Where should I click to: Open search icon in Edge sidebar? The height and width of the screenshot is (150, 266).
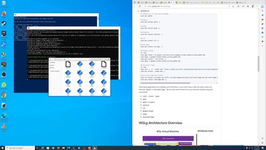[x=262, y=11]
